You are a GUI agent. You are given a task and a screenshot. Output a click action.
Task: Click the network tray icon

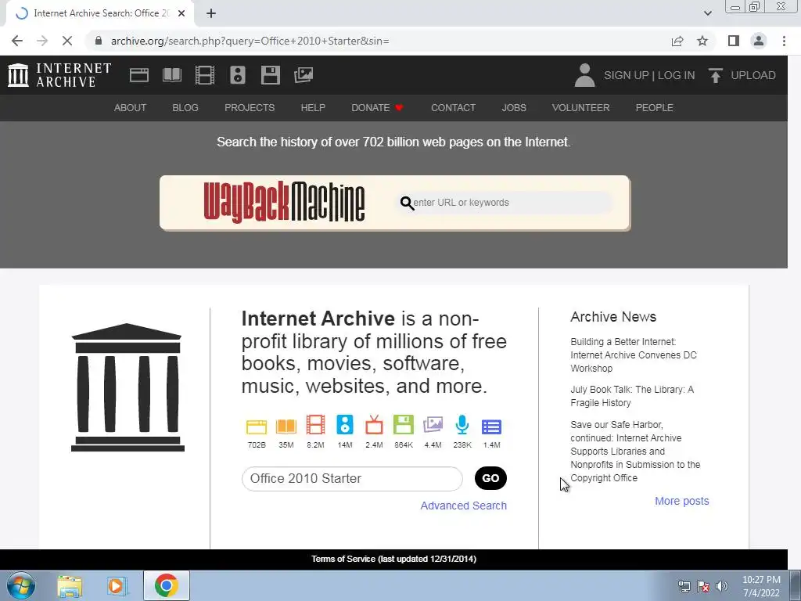point(684,586)
